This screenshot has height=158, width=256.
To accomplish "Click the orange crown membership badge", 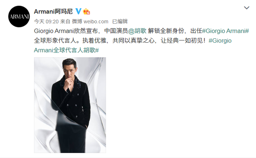I will 86,11.
